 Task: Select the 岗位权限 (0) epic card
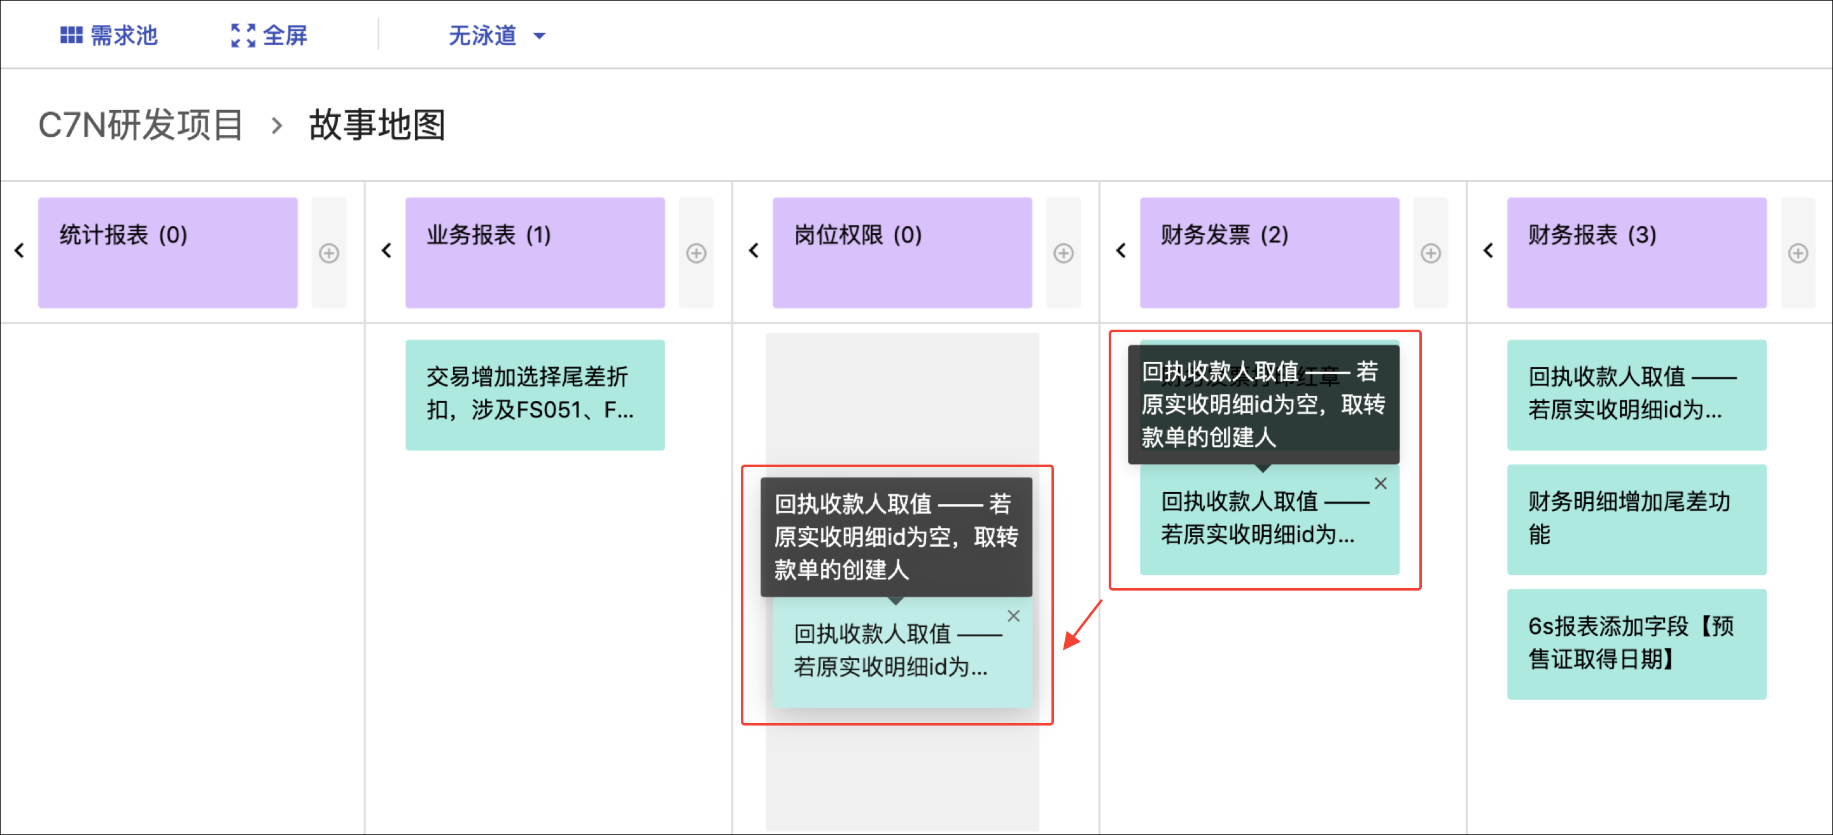point(902,253)
